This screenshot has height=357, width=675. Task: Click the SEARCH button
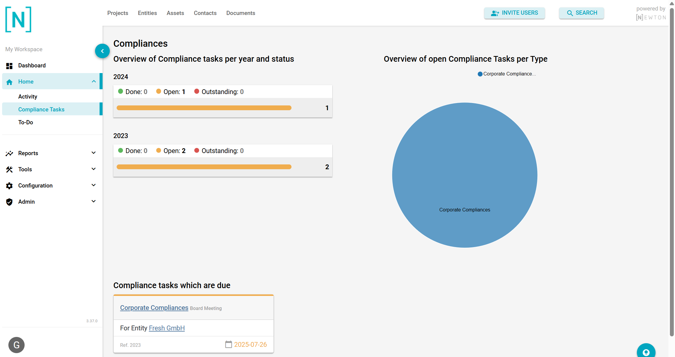click(581, 13)
